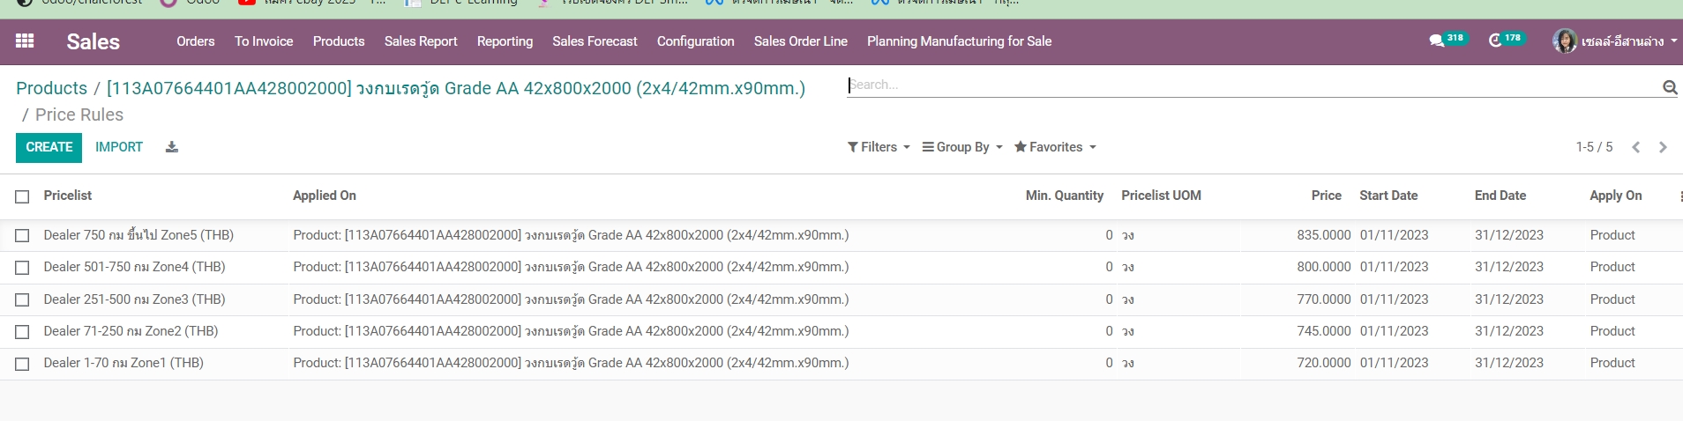The height and width of the screenshot is (421, 1683).
Task: Click the Create button
Action: pyautogui.click(x=49, y=147)
